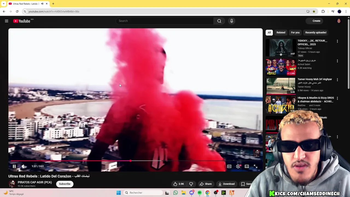This screenshot has height=197, width=350.
Task: Start voice search with the microphone
Action: coord(232,21)
